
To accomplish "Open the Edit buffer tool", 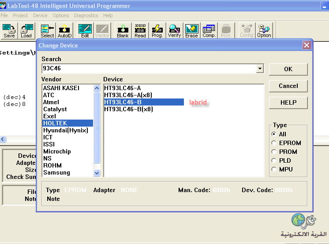I will click(x=85, y=30).
